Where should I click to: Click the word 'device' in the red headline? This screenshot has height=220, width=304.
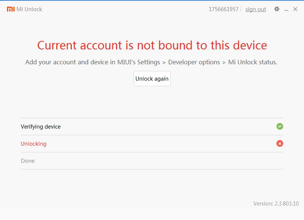pos(250,45)
